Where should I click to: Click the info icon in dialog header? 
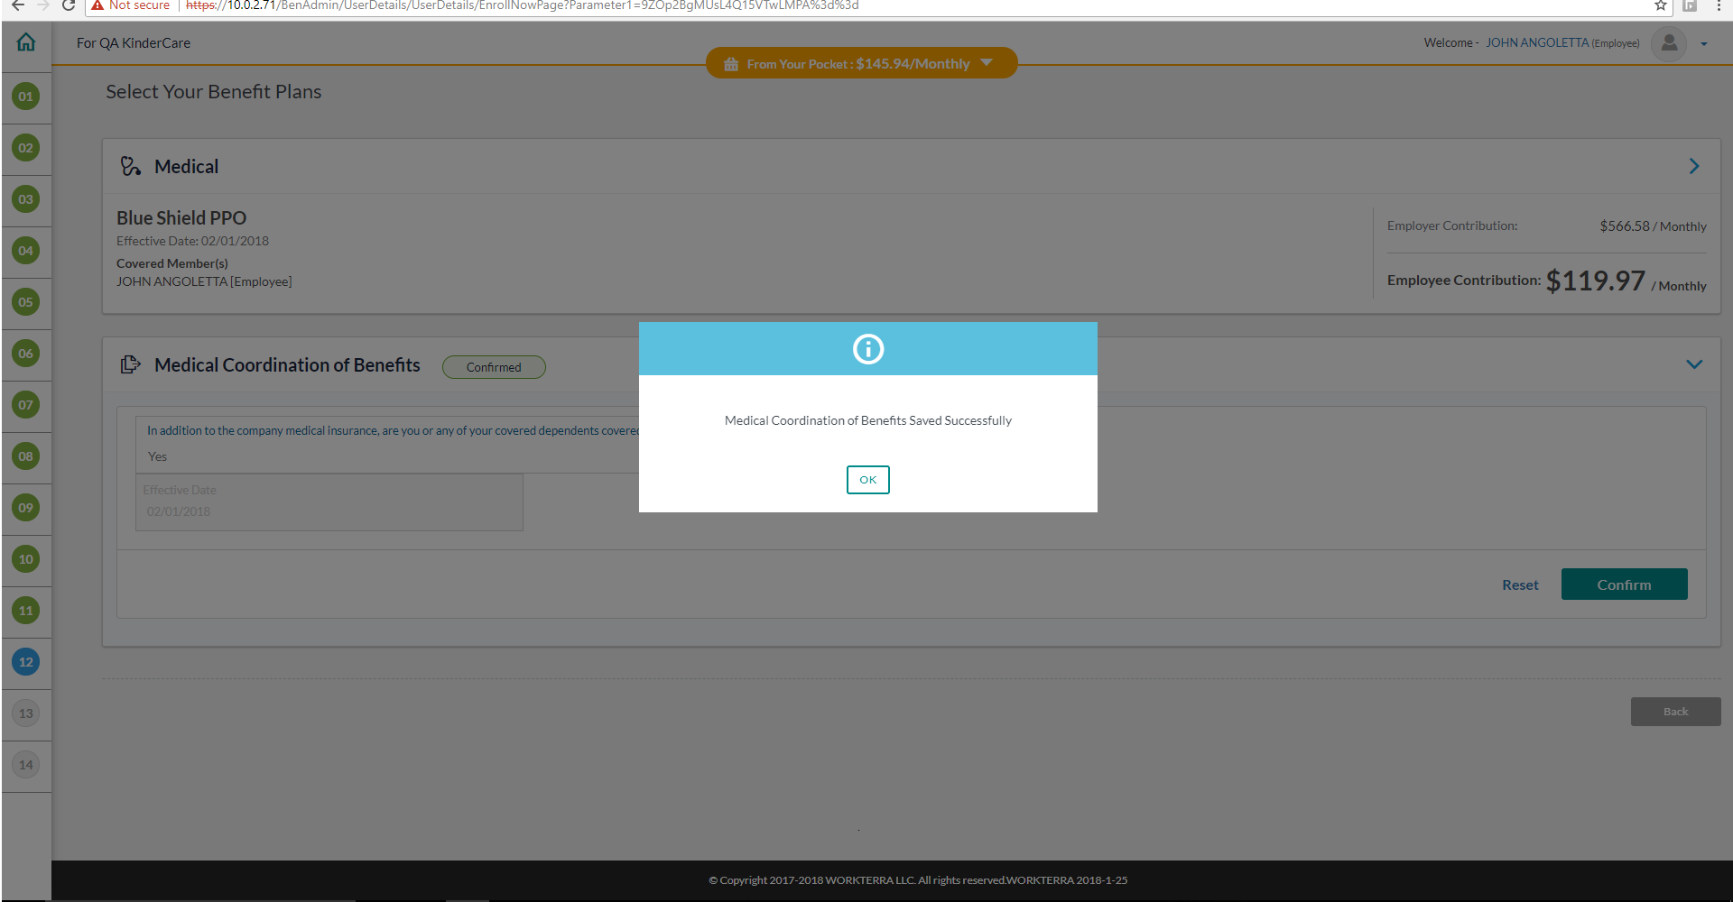point(867,349)
